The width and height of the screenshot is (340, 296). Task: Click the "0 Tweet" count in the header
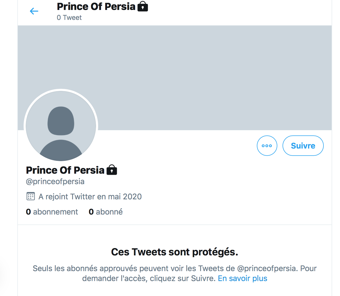[x=69, y=18]
